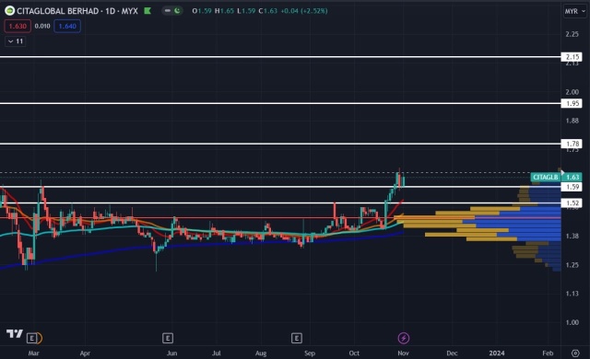Image resolution: width=590 pixels, height=359 pixels.
Task: Click the market status moon icon
Action: coord(177,11)
